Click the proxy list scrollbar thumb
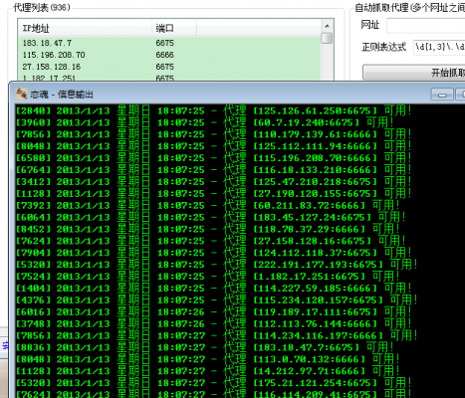Image resolution: width=465 pixels, height=398 pixels. pyautogui.click(x=327, y=38)
